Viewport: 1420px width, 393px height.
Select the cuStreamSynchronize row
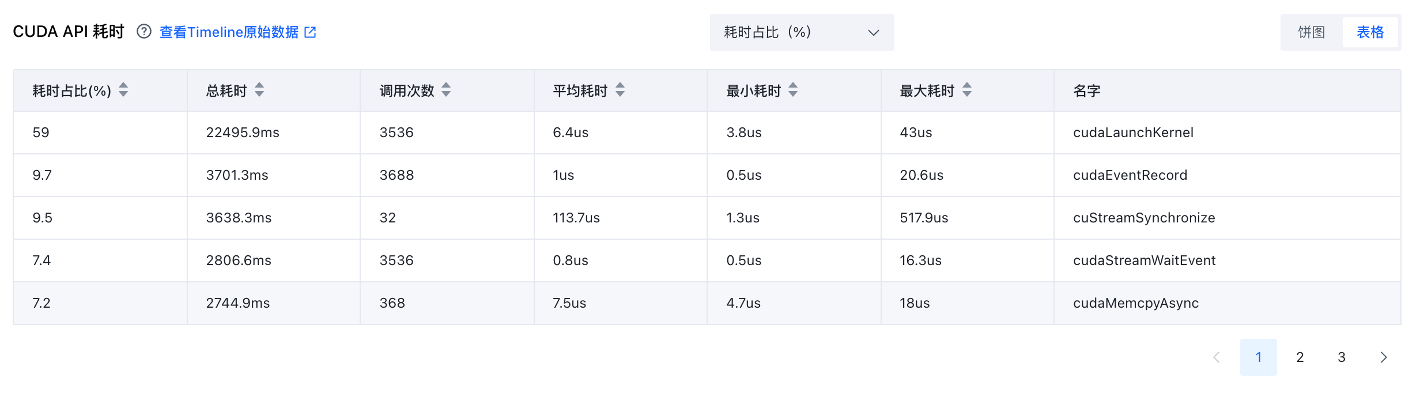click(707, 218)
